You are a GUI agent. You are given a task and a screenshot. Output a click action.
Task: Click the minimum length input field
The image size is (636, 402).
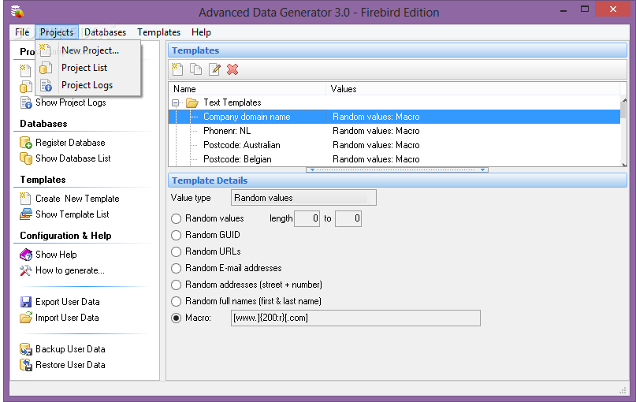coord(307,218)
